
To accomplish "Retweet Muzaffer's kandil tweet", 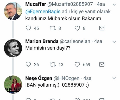I will point(53,28).
